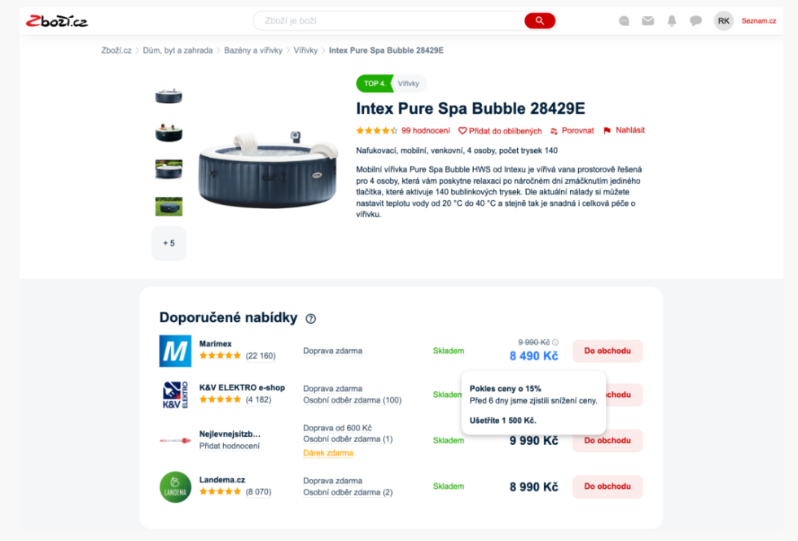Screen dimensions: 798x541
Task: Add product to favorites via Přidat do oblíbených
Action: pyautogui.click(x=500, y=131)
